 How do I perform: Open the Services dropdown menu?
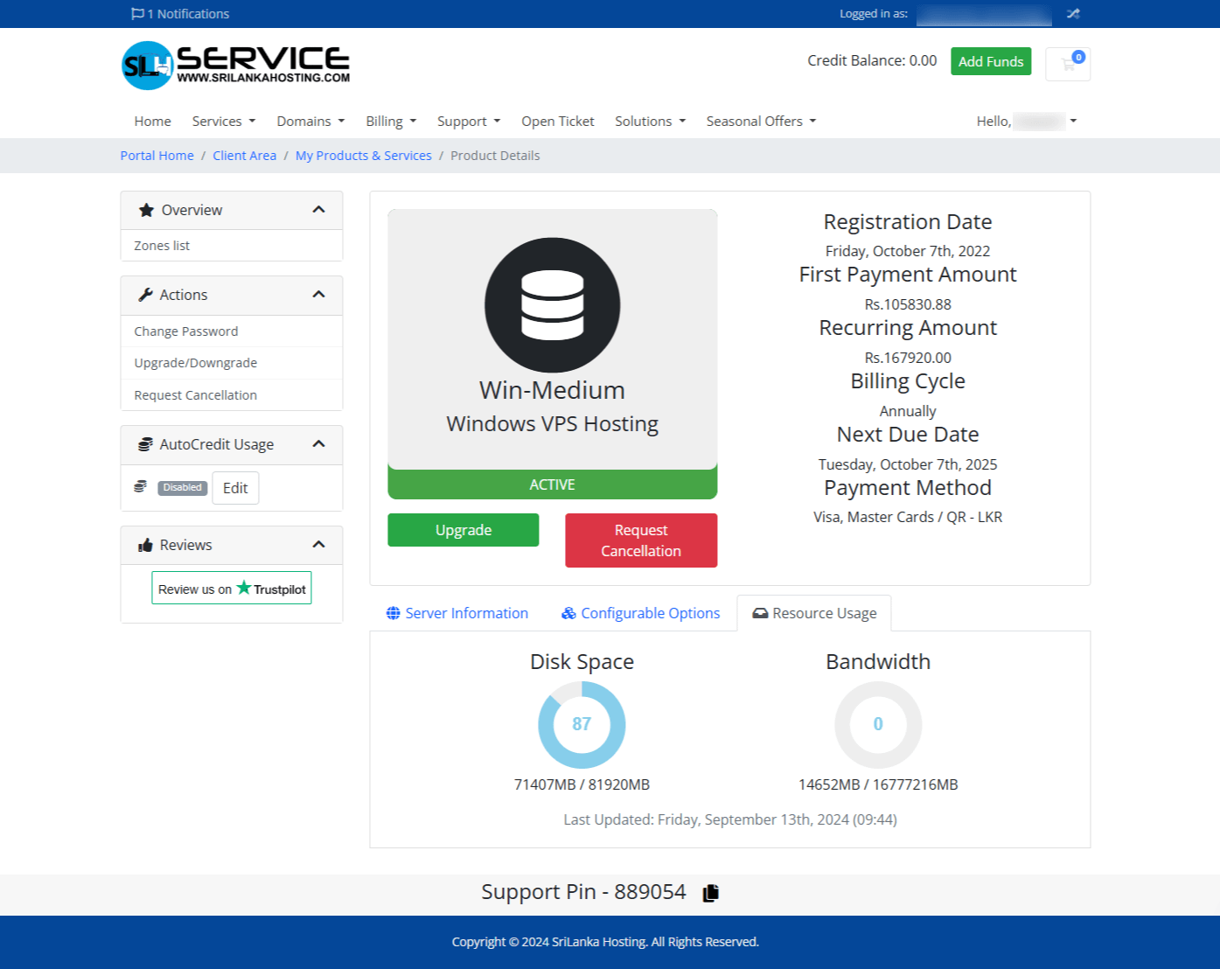click(224, 122)
